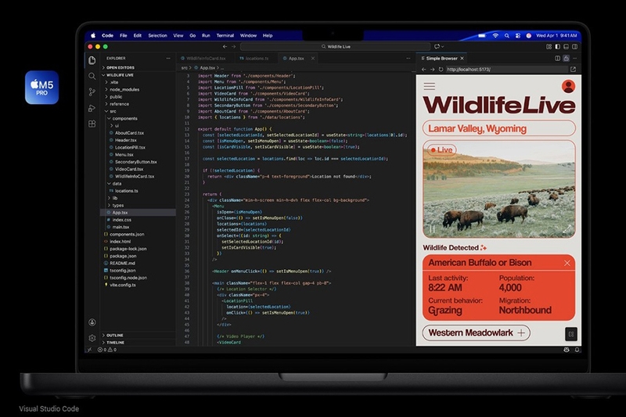Close the App.tsx editor tab

[x=312, y=58]
